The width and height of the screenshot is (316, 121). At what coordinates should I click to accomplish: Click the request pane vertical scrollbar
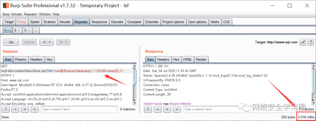(x=135, y=84)
